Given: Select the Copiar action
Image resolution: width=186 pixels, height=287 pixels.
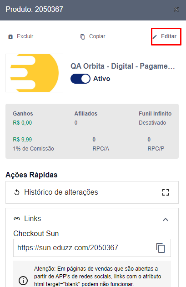Looking at the screenshot, I should 93,36.
